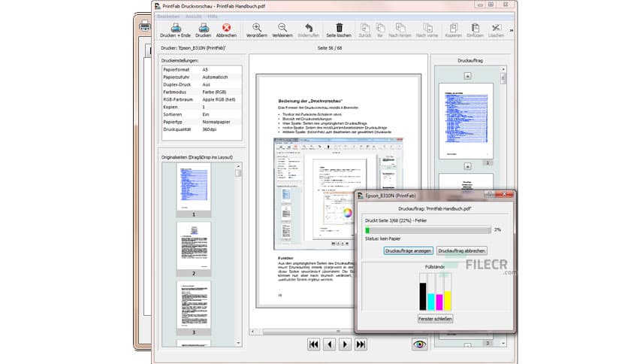Zoom in with the Vergrößern magnifier
The height and width of the screenshot is (364, 628).
(256, 29)
